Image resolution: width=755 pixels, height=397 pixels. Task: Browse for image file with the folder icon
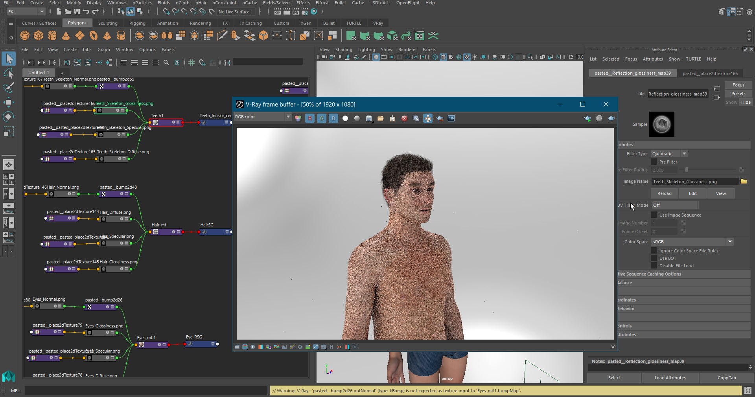[744, 181]
